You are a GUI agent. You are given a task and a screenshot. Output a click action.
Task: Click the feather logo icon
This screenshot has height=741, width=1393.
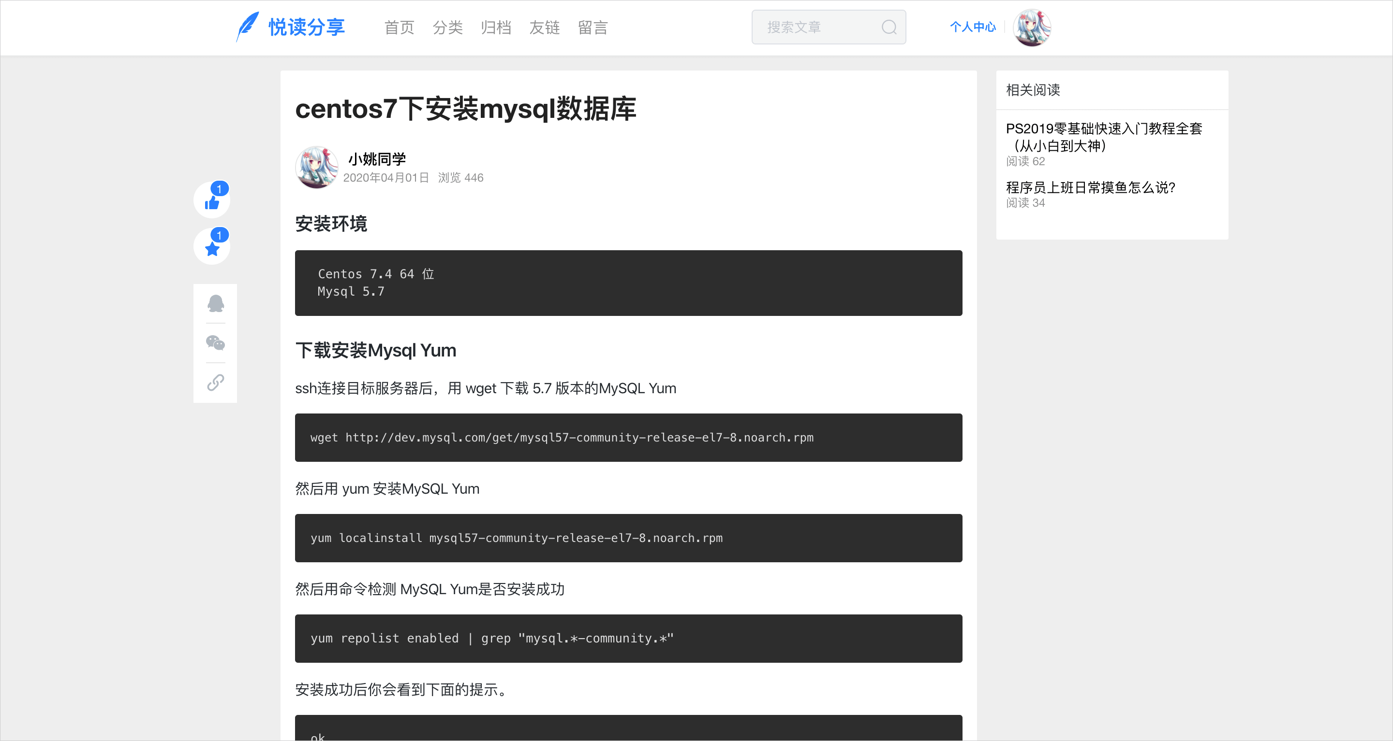coord(248,27)
